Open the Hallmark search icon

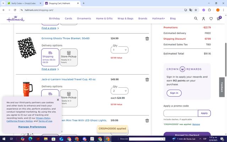pyautogui.click(x=196, y=18)
